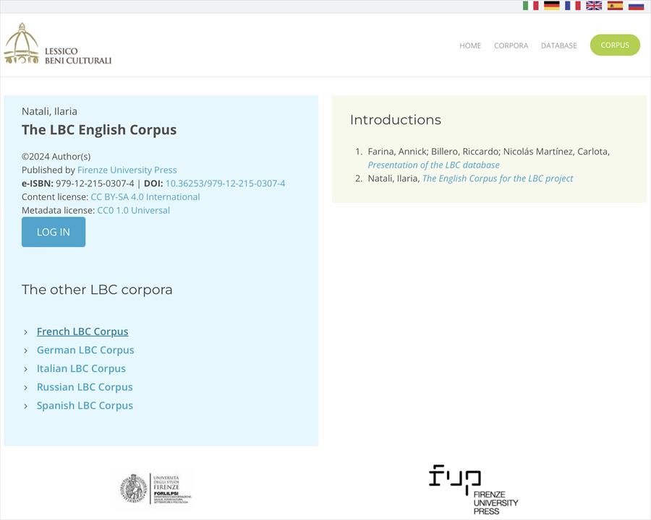Viewport: 651px width, 520px height.
Task: Go to the French LBC Corpus
Action: pyautogui.click(x=82, y=331)
